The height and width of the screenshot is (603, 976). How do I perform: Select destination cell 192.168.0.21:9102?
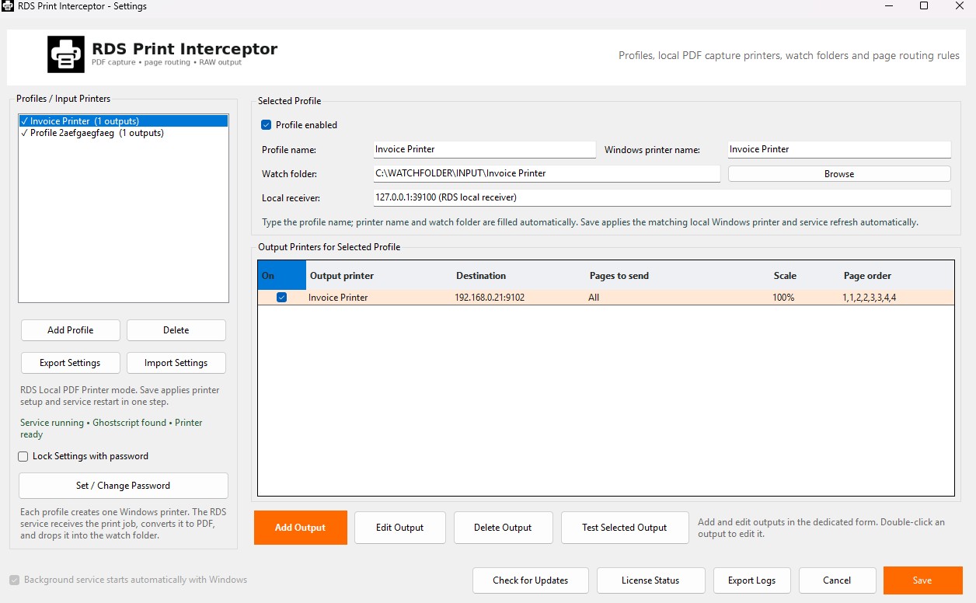point(490,298)
